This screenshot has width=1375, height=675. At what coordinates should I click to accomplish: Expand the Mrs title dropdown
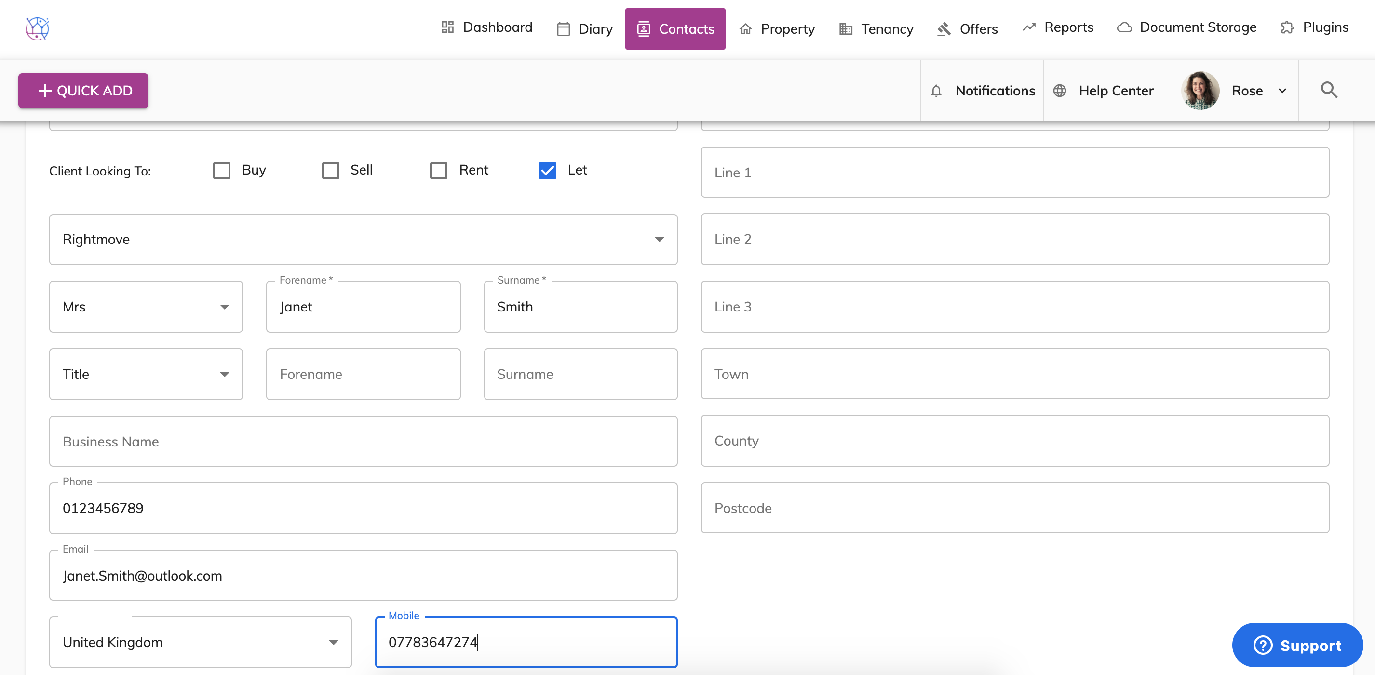pyautogui.click(x=146, y=307)
